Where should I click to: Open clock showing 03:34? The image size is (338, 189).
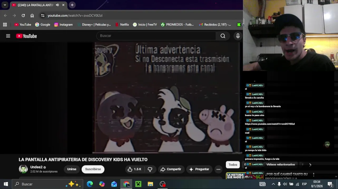pyautogui.click(x=317, y=184)
